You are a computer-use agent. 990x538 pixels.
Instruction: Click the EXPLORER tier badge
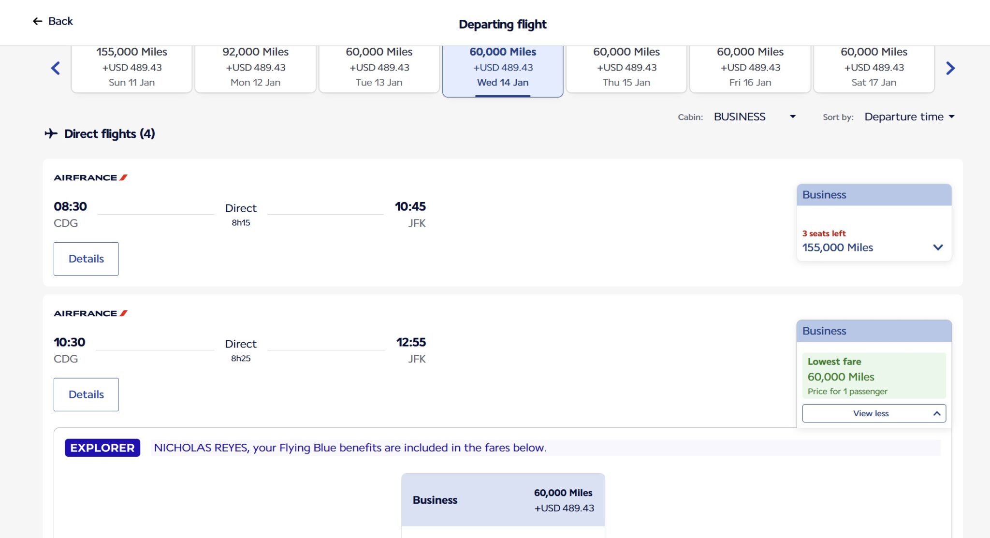click(x=102, y=448)
